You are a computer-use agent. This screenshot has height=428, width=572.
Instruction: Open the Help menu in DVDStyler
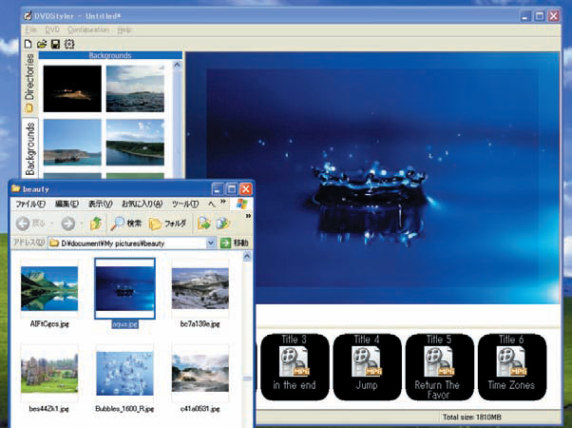pyautogui.click(x=124, y=29)
